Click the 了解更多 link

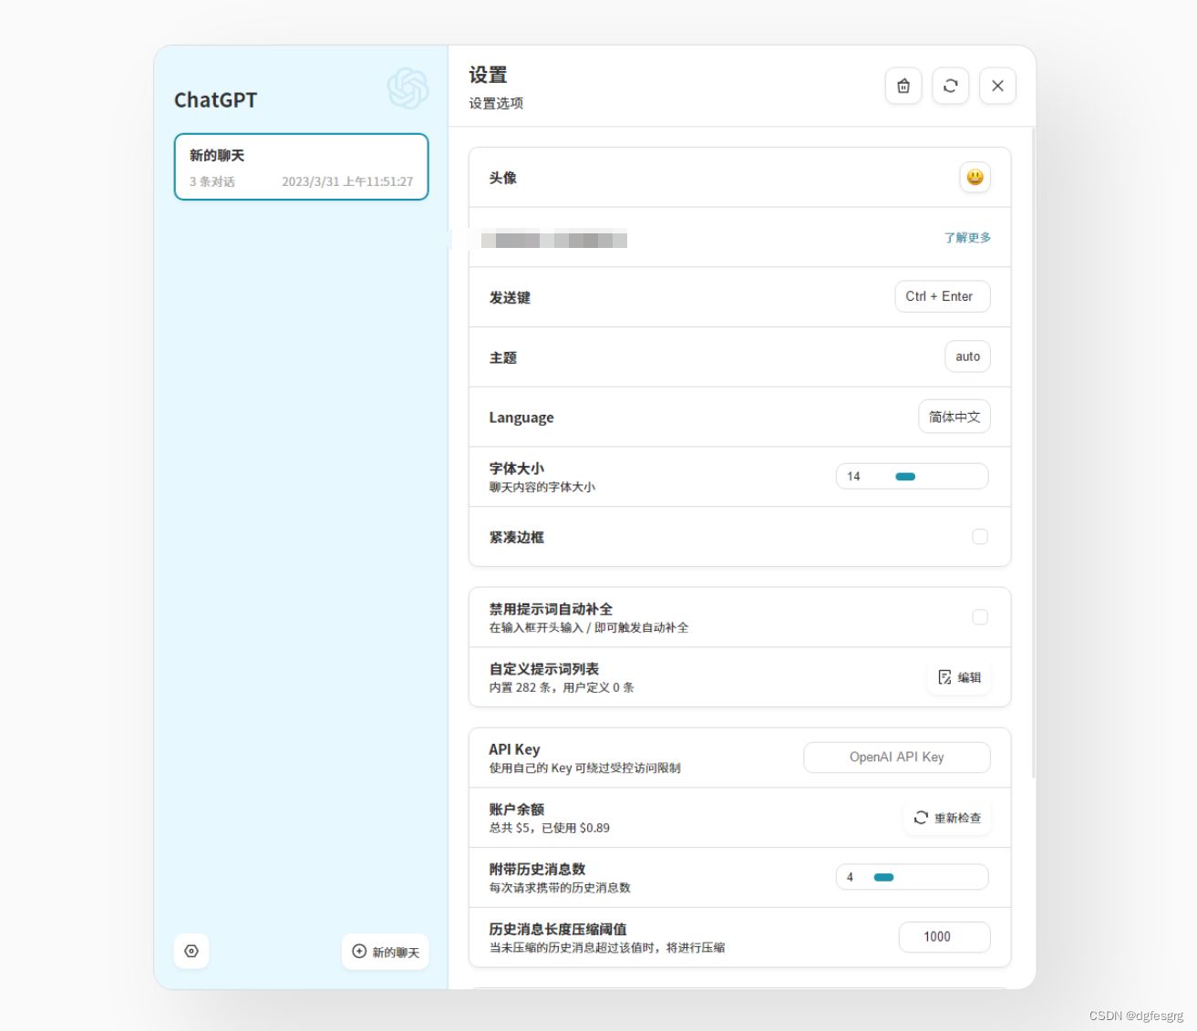pyautogui.click(x=967, y=237)
